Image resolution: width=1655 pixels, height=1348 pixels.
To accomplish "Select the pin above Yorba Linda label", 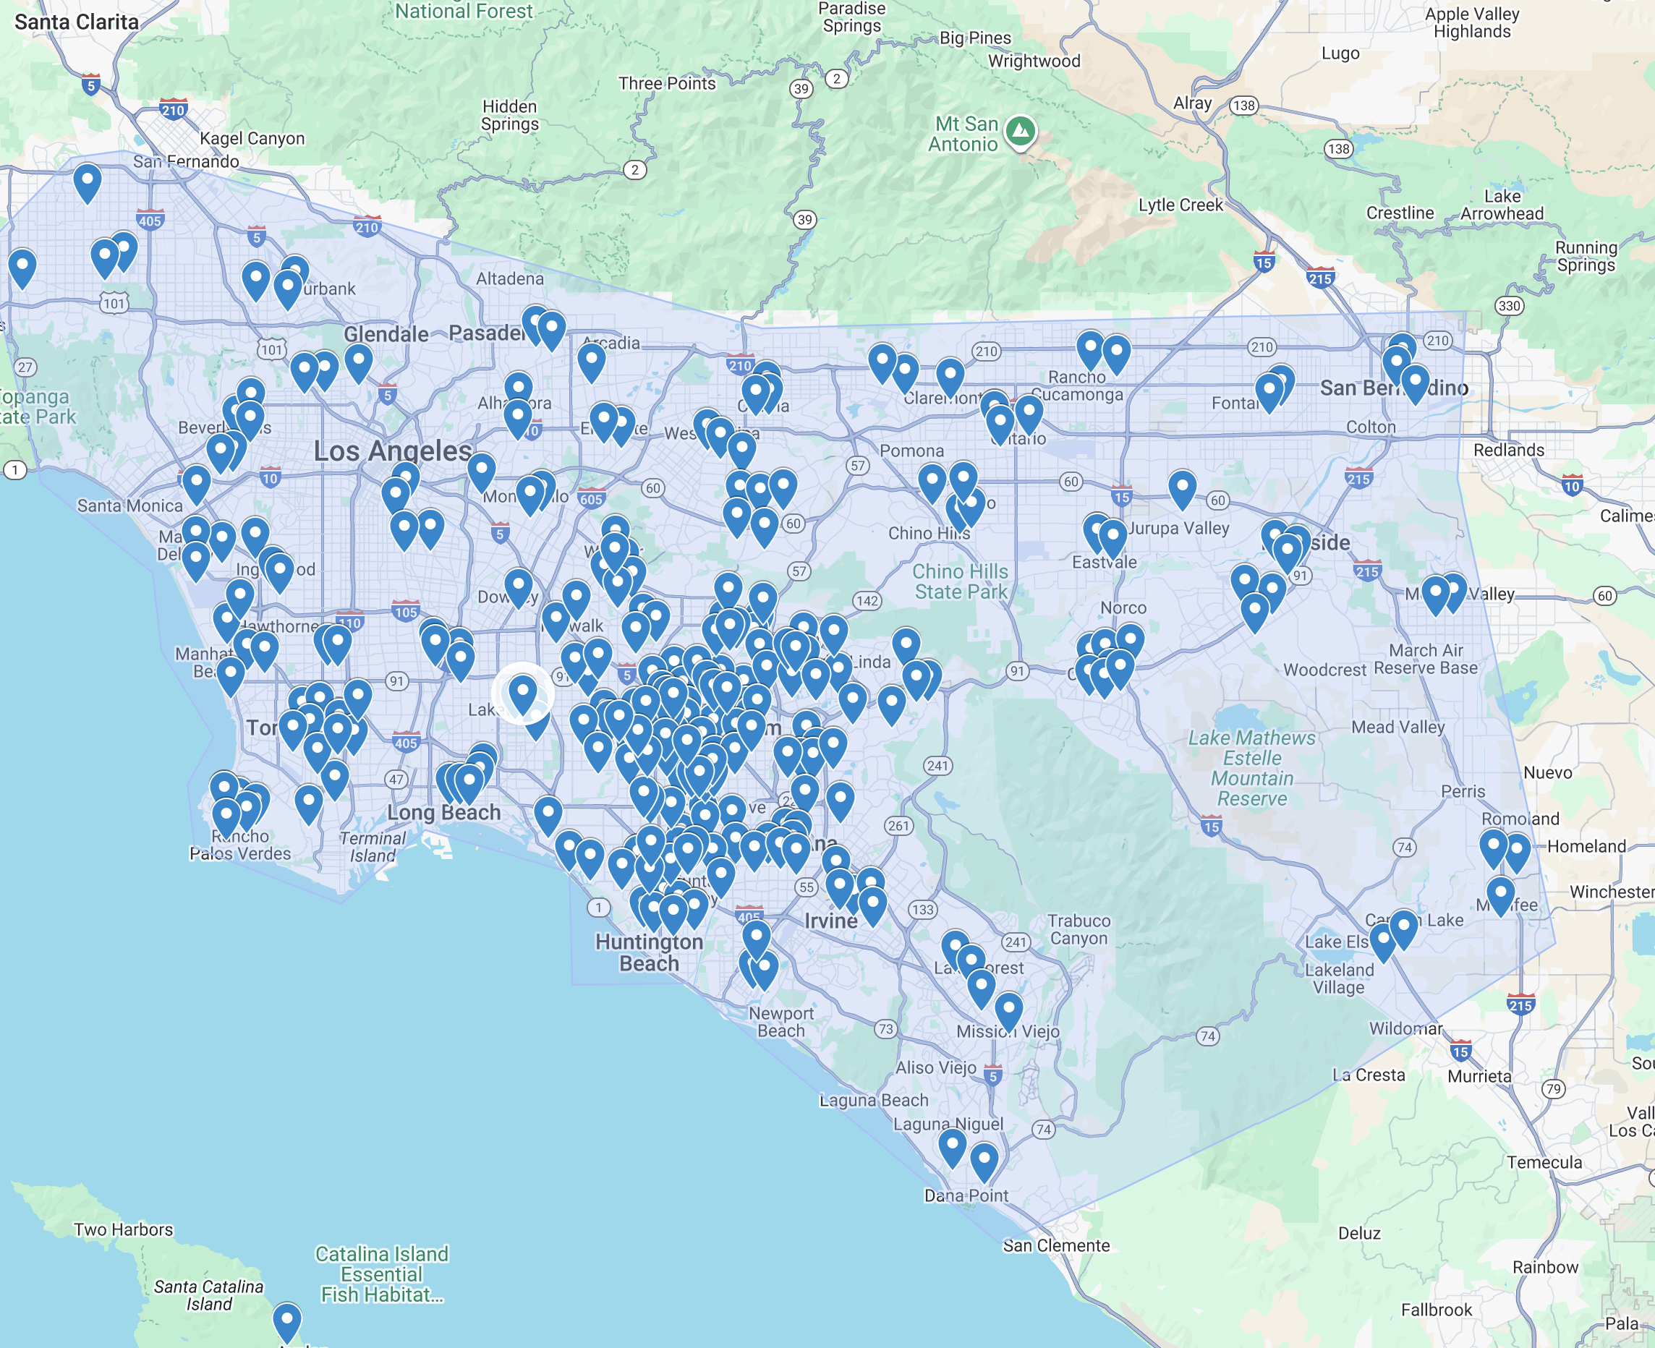I will point(833,631).
